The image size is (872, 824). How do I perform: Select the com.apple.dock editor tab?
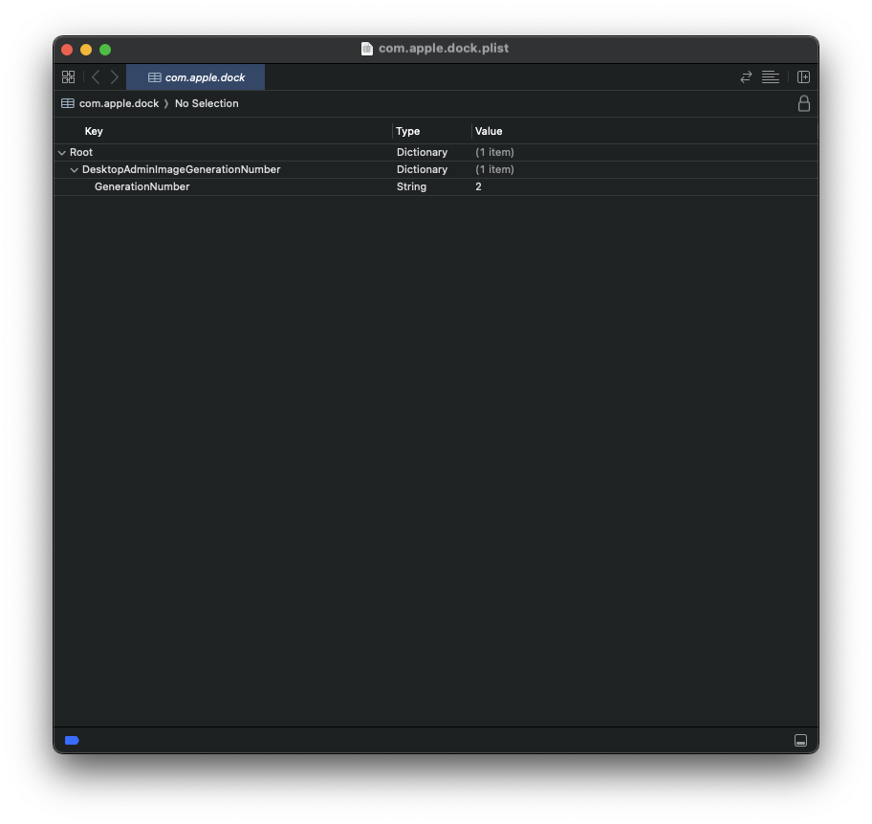196,77
